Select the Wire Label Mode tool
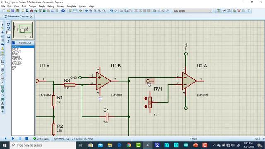The width and height of the screenshot is (265, 149). [2, 36]
